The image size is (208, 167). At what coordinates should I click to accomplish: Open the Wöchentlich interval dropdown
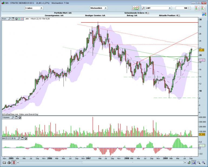(99, 8)
